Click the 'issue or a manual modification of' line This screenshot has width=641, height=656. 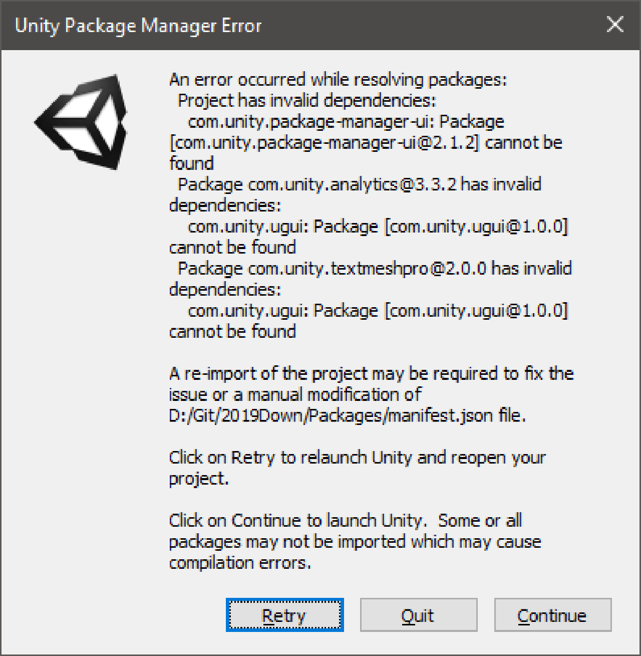coord(295,395)
